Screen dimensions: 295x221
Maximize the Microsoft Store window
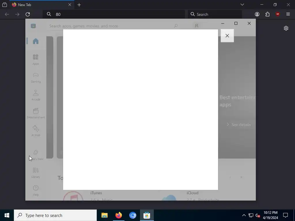pos(236,23)
